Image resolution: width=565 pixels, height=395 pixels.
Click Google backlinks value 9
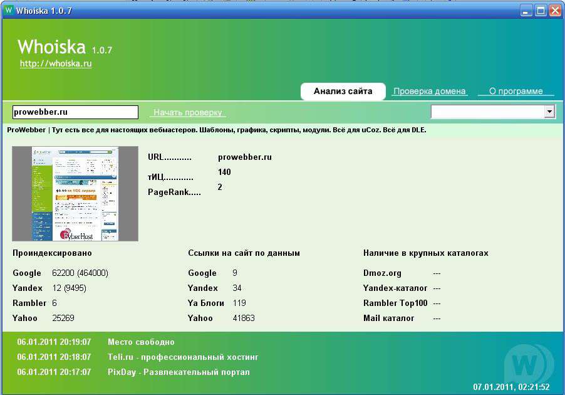click(235, 273)
